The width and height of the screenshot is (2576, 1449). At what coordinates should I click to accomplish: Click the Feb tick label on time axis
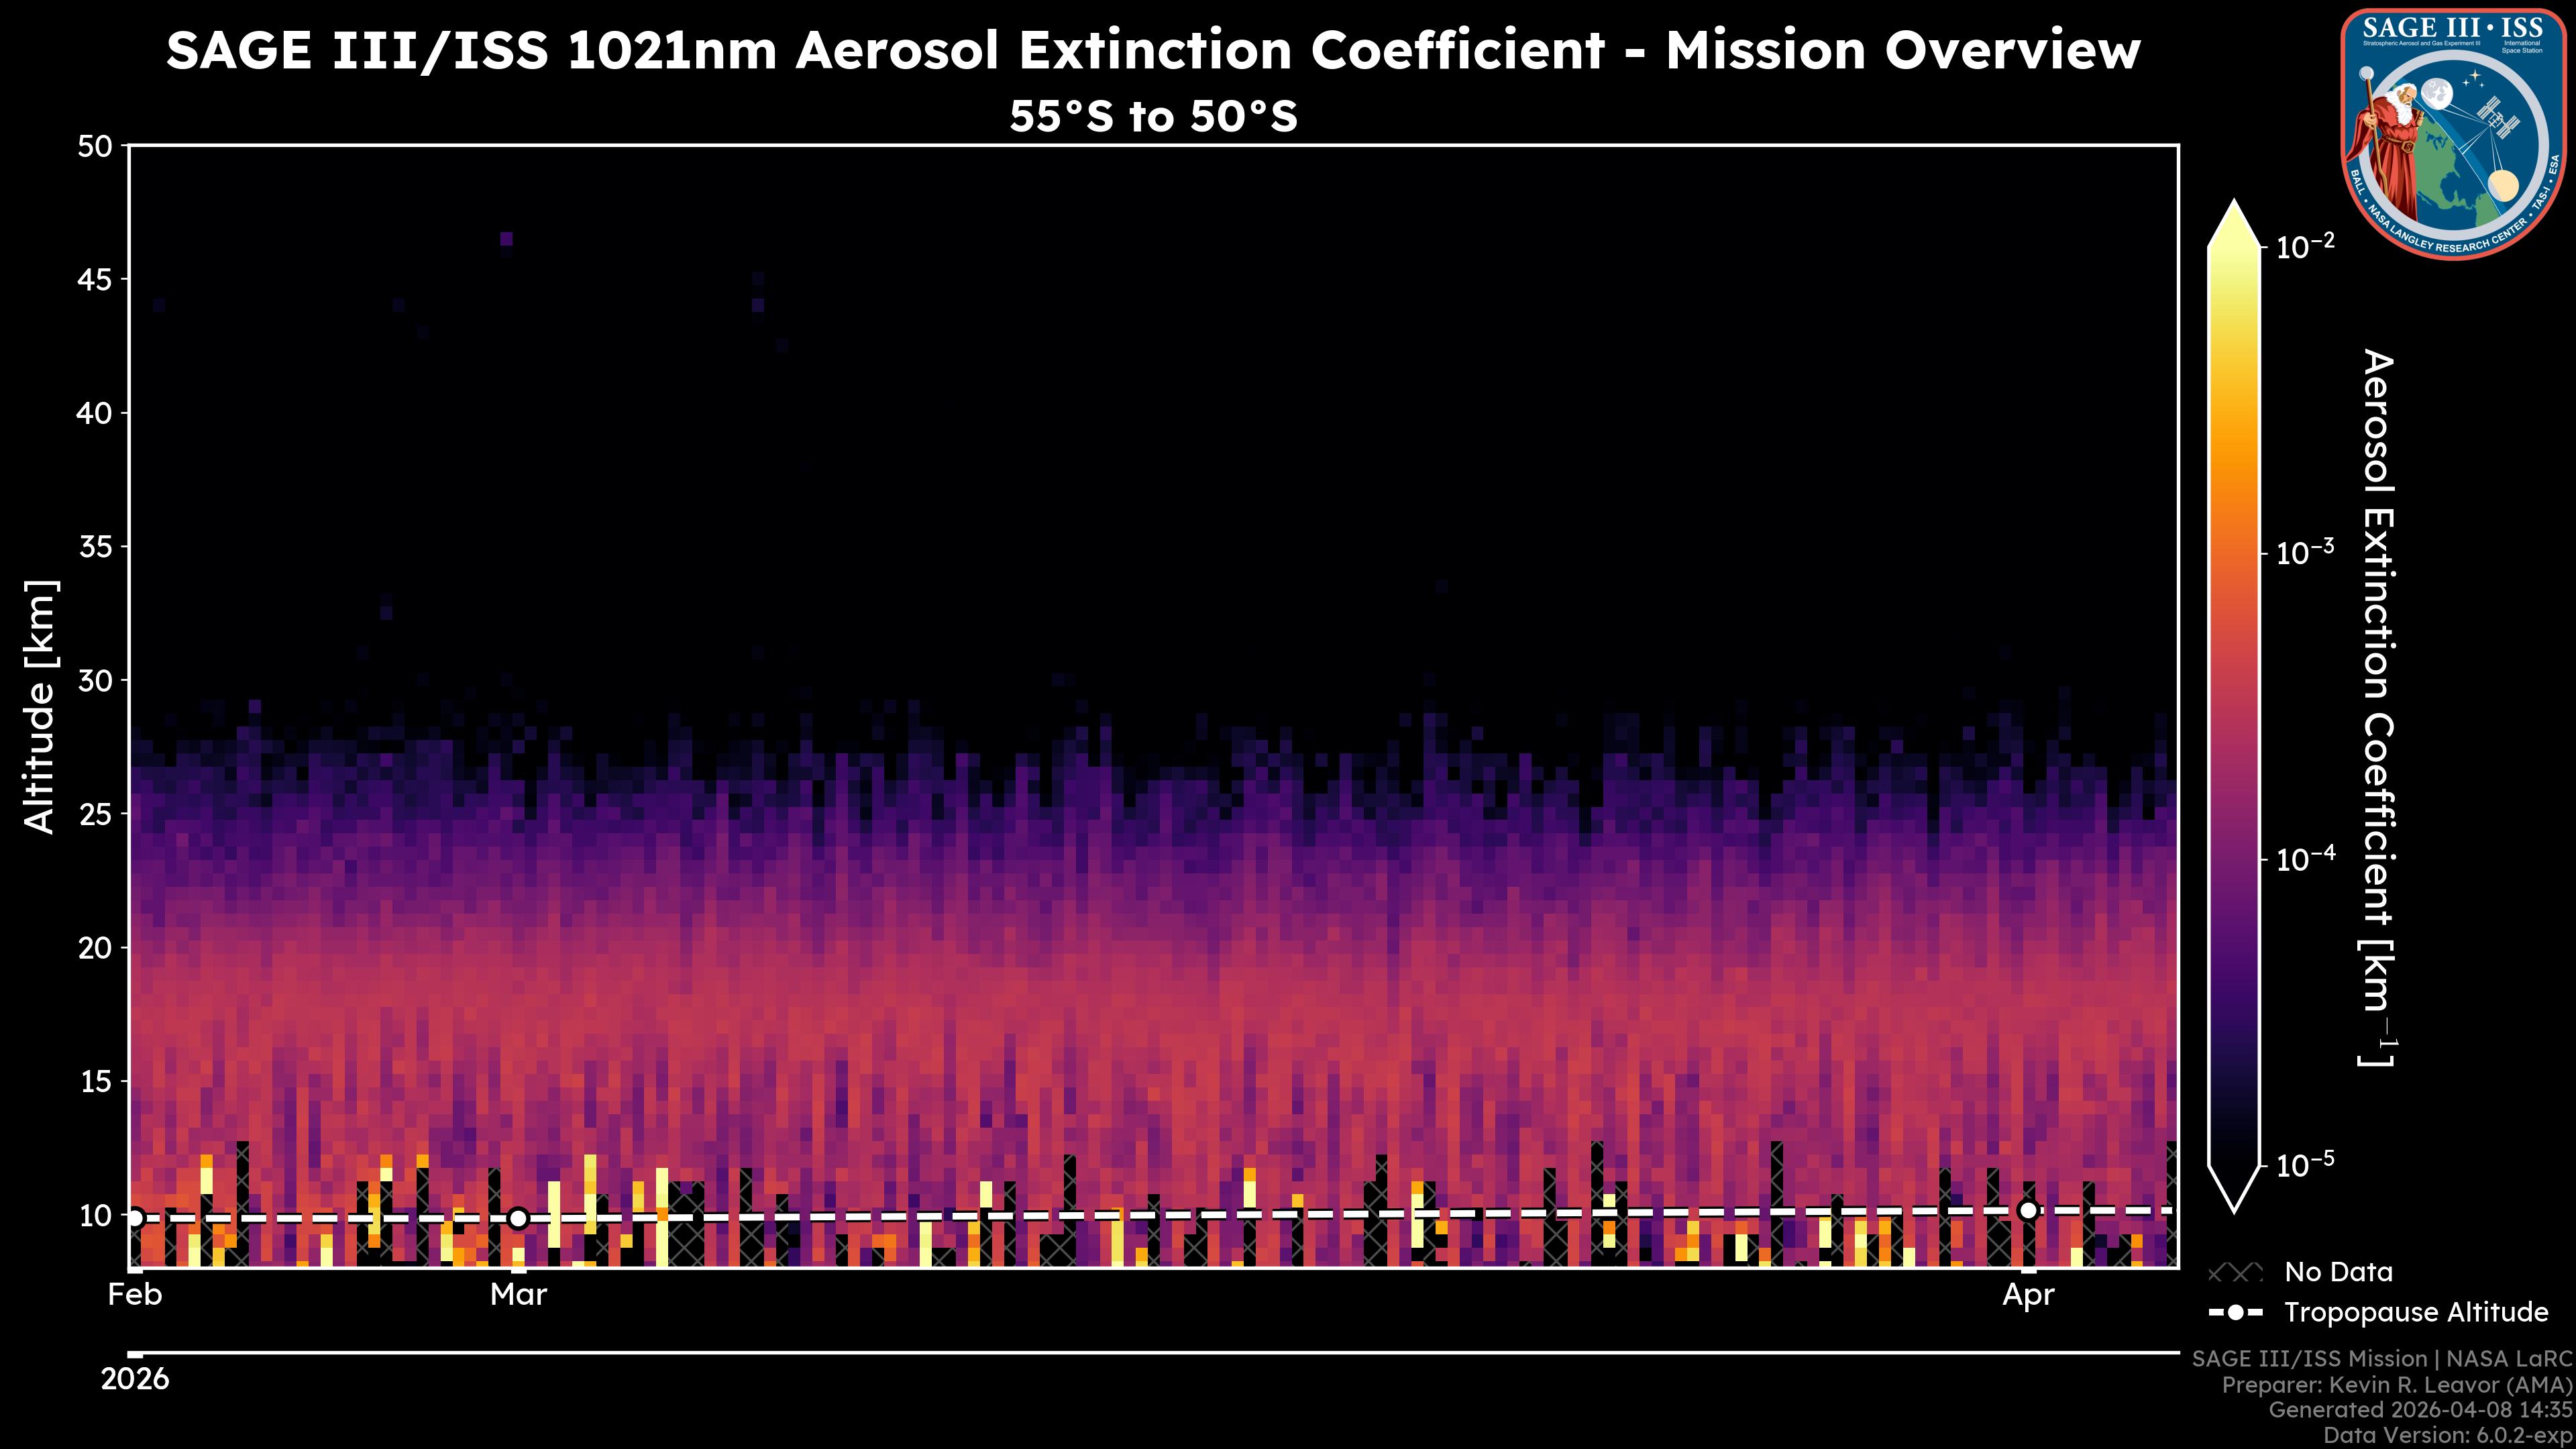(x=135, y=1295)
